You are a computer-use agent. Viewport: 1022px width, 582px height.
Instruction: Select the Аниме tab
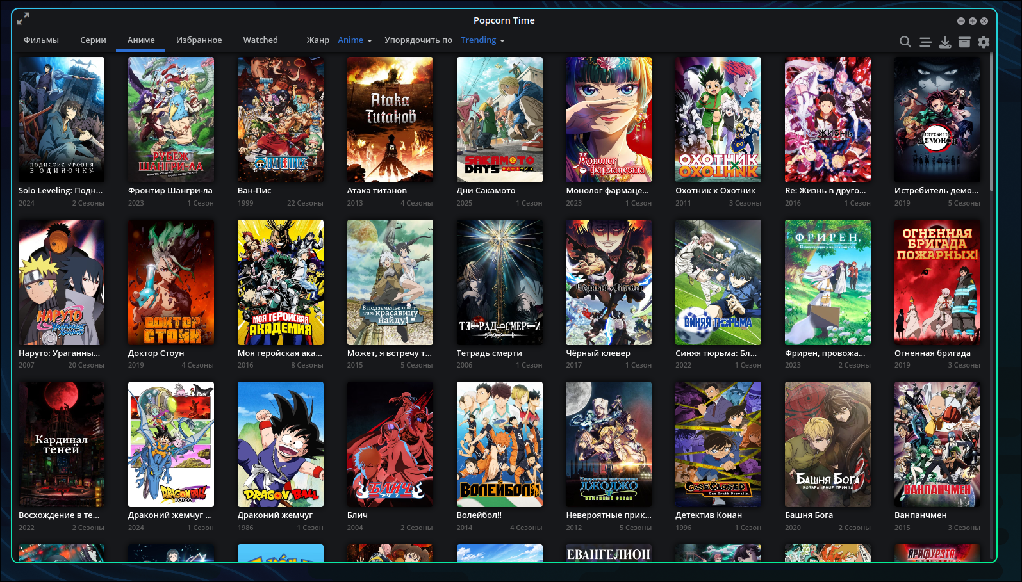click(x=141, y=40)
